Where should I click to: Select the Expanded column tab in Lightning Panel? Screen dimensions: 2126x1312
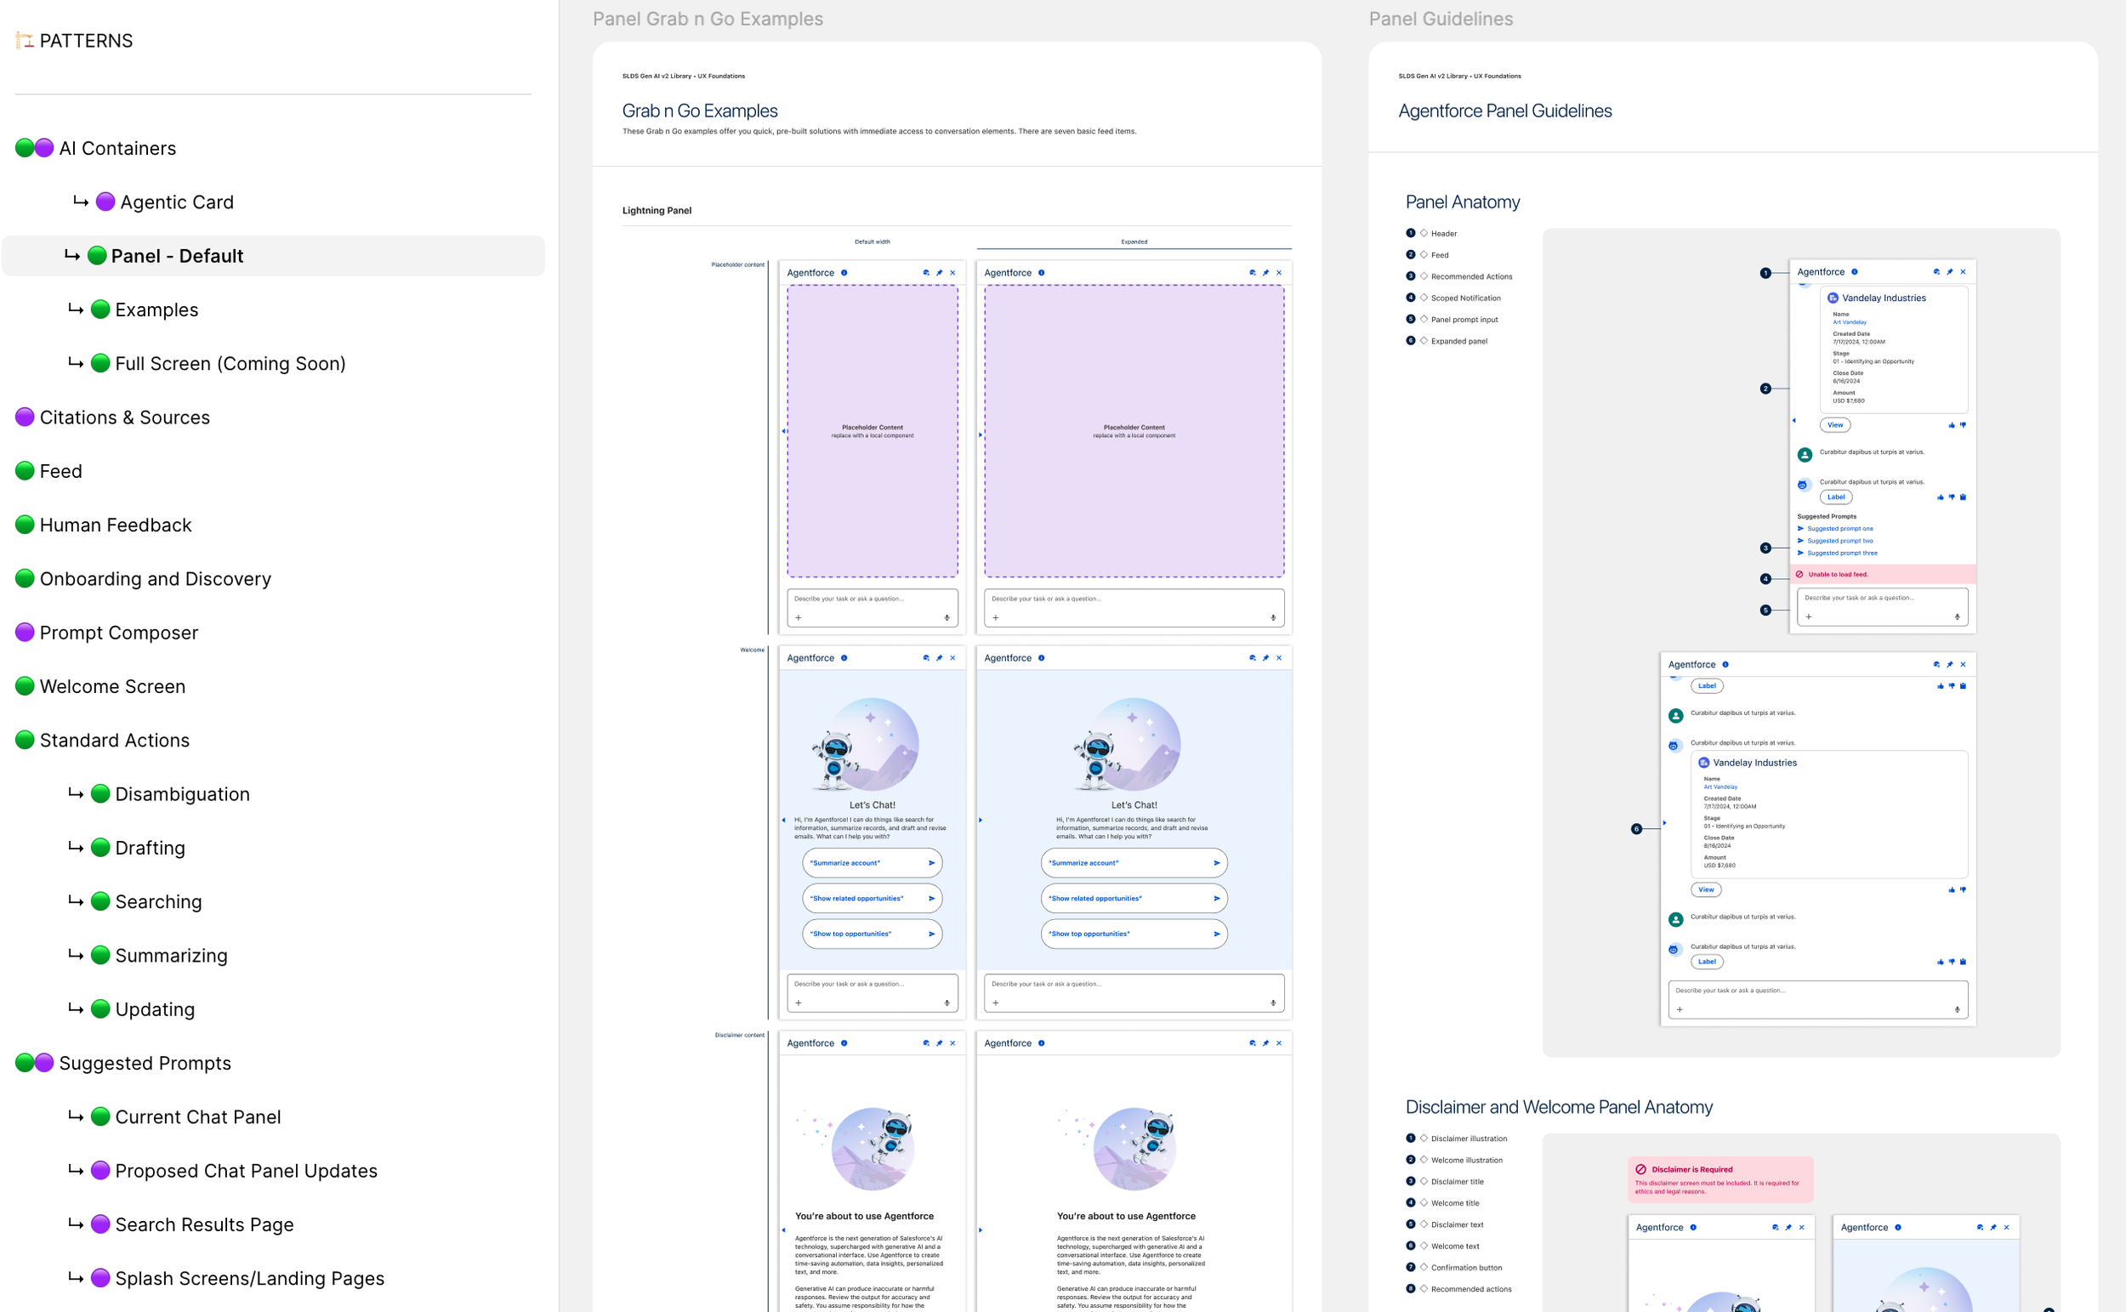click(1134, 242)
